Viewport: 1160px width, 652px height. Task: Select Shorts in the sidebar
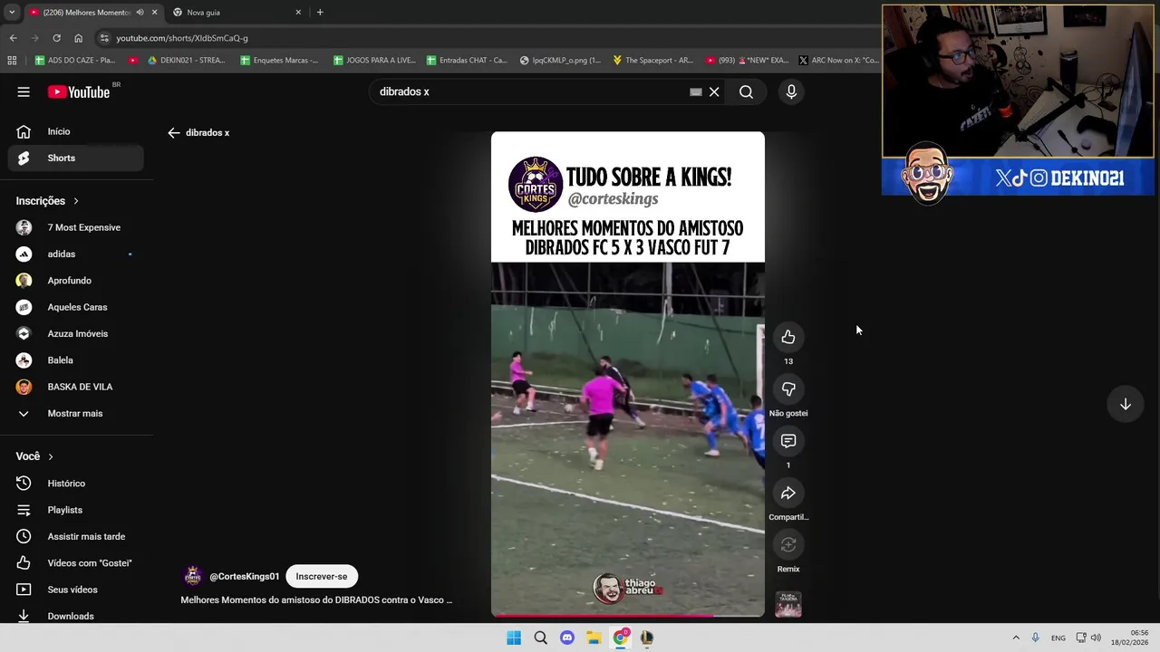pos(76,158)
